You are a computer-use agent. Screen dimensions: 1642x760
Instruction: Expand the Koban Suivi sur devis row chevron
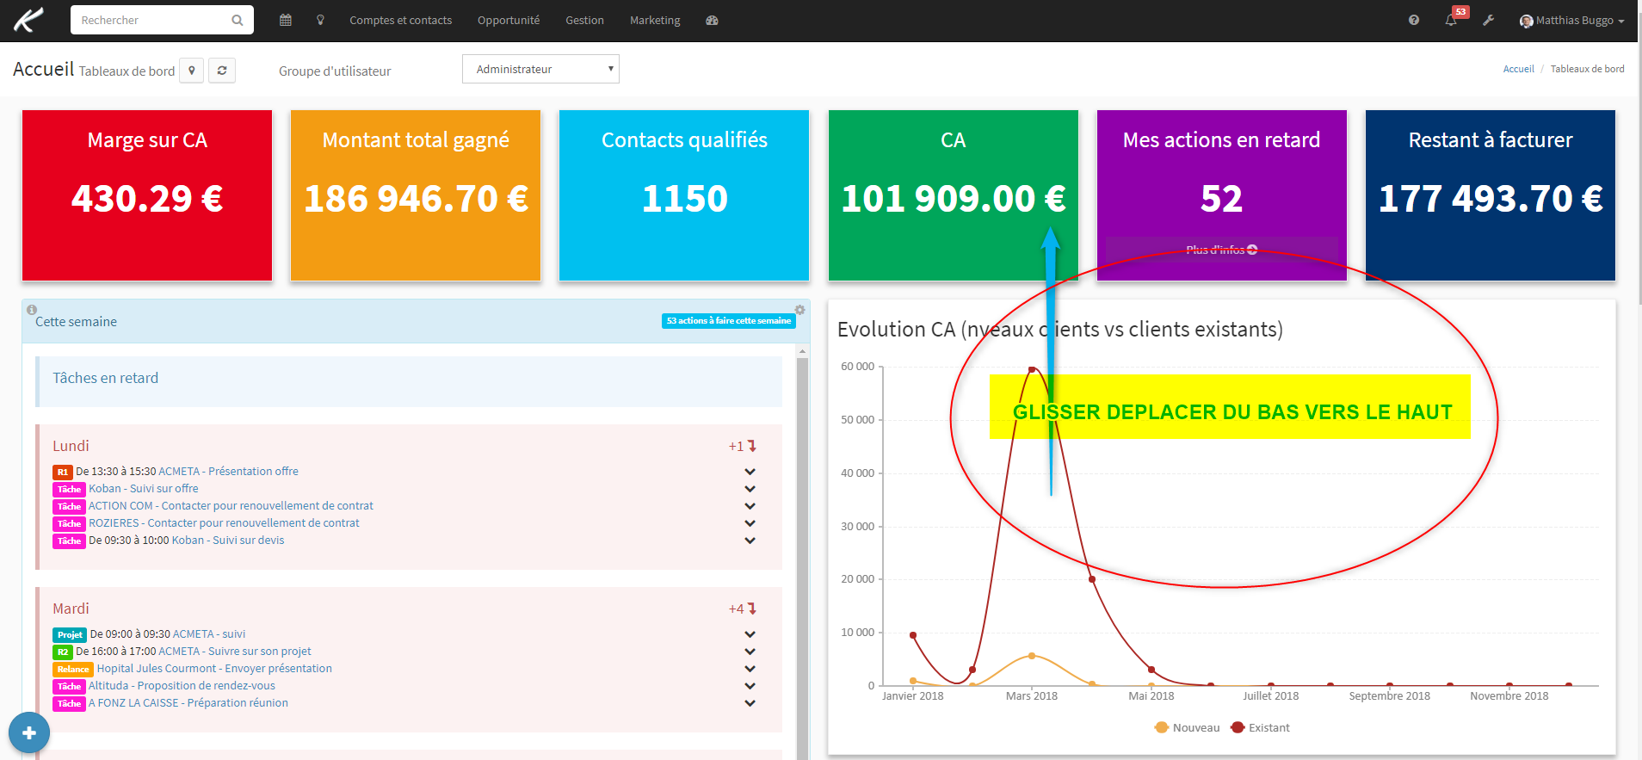pos(750,541)
